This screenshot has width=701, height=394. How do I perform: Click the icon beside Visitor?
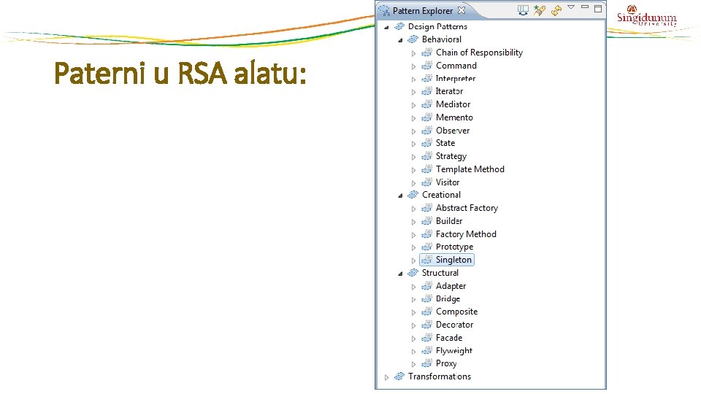point(427,182)
